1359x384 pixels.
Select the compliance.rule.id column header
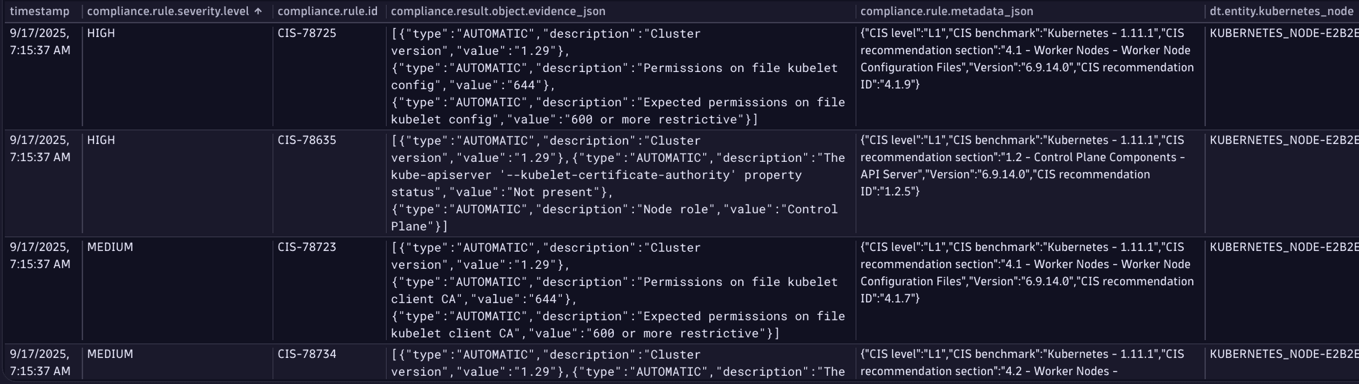pos(328,12)
